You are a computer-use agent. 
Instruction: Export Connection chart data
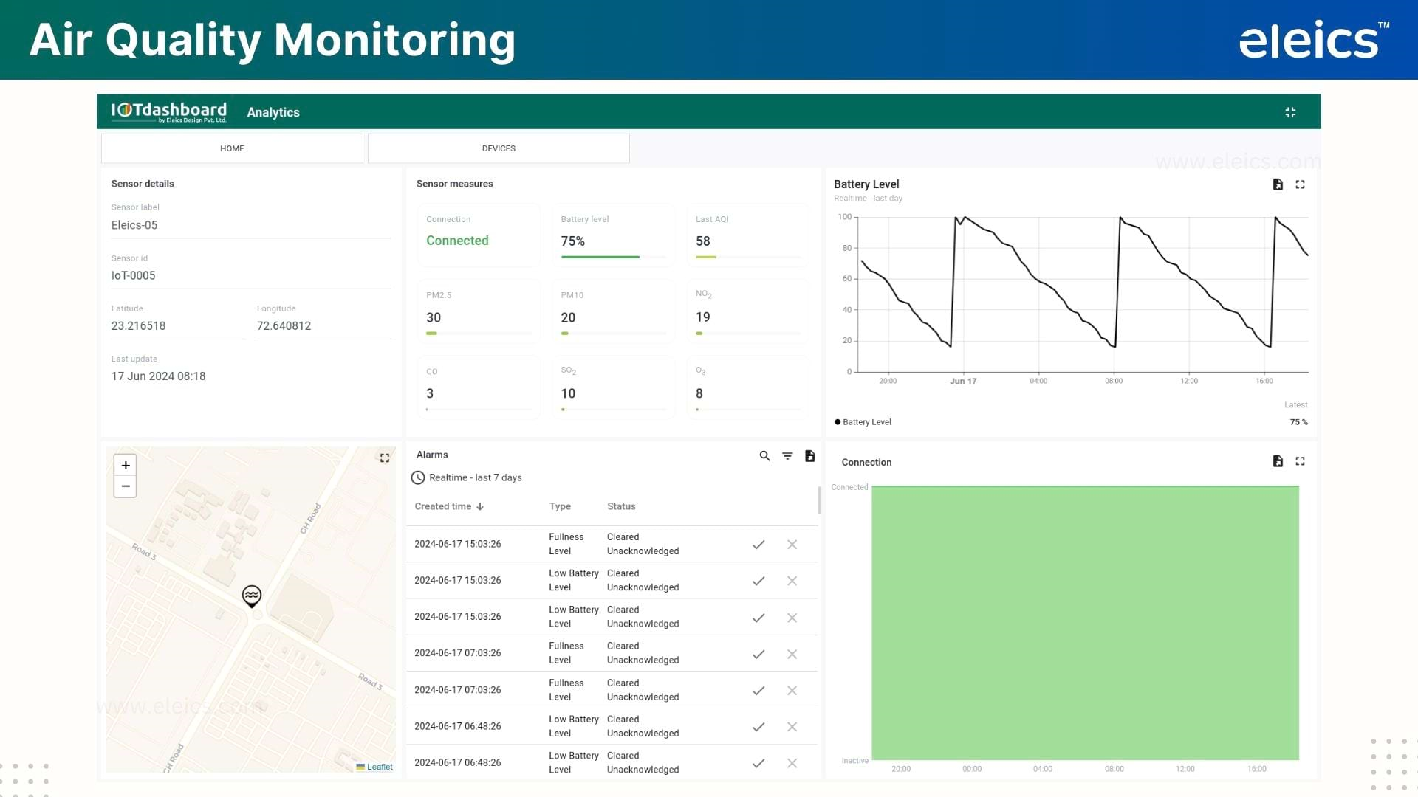point(1278,461)
